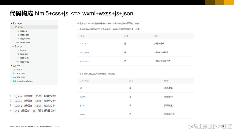Image resolution: width=234 pixels, height=131 pixels.
Task: Click the .js code tag in list
Action: (x=17, y=111)
